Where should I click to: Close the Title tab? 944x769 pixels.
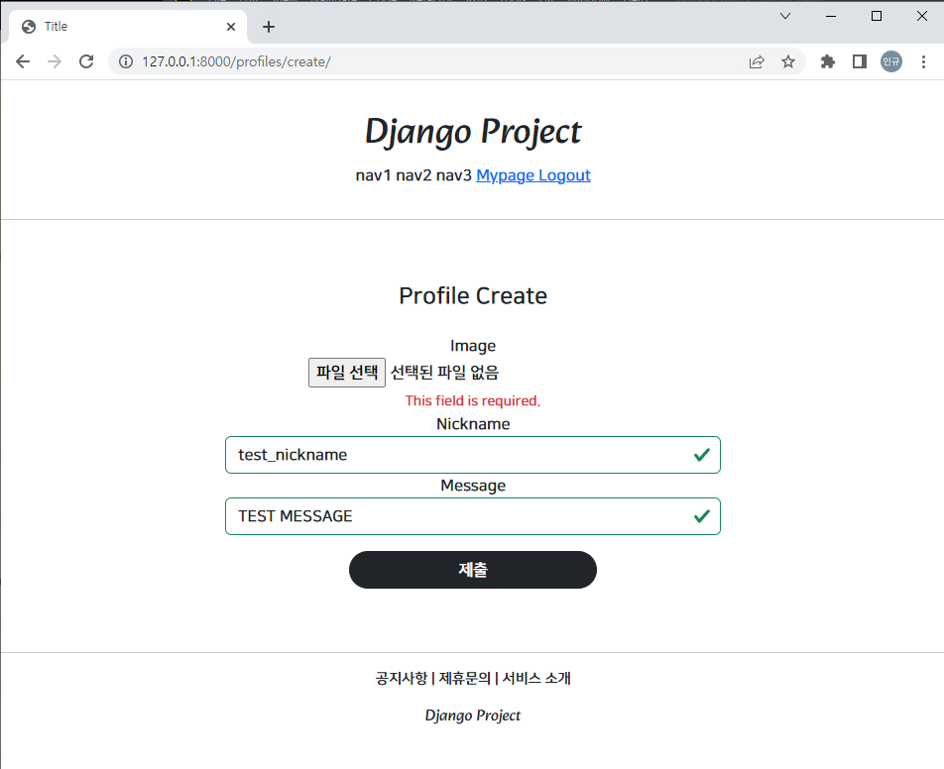[x=231, y=27]
